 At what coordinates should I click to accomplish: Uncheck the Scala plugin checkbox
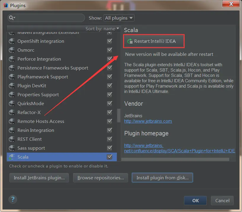coord(109,157)
